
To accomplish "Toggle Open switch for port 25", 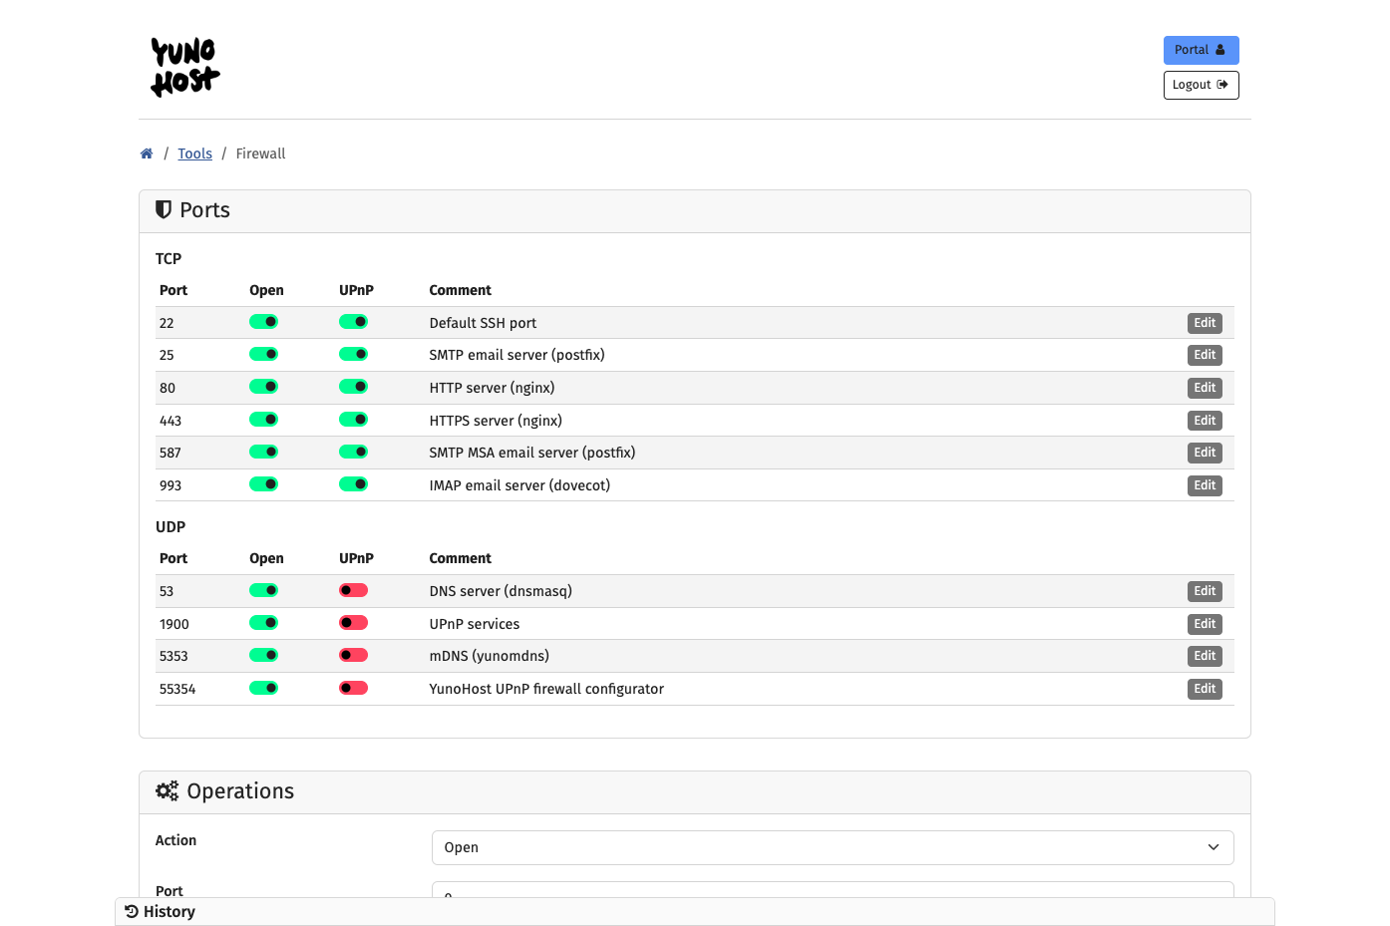I will [x=264, y=354].
